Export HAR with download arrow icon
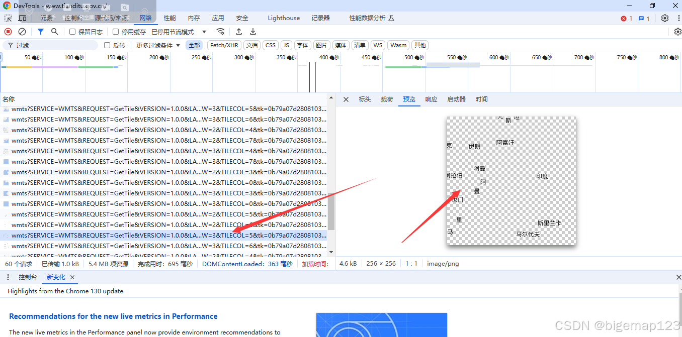Viewport: 682px width, 337px height. (x=253, y=32)
